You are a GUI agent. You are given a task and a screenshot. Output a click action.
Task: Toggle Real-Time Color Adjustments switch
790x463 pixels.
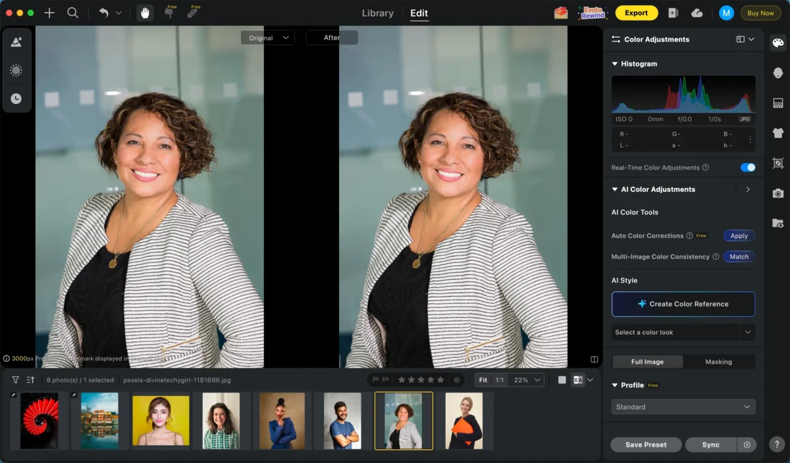(x=747, y=168)
